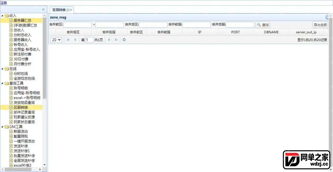This screenshot has height=172, width=333.
Task: Click the folder icon of the 收入 group
Action: point(7,16)
